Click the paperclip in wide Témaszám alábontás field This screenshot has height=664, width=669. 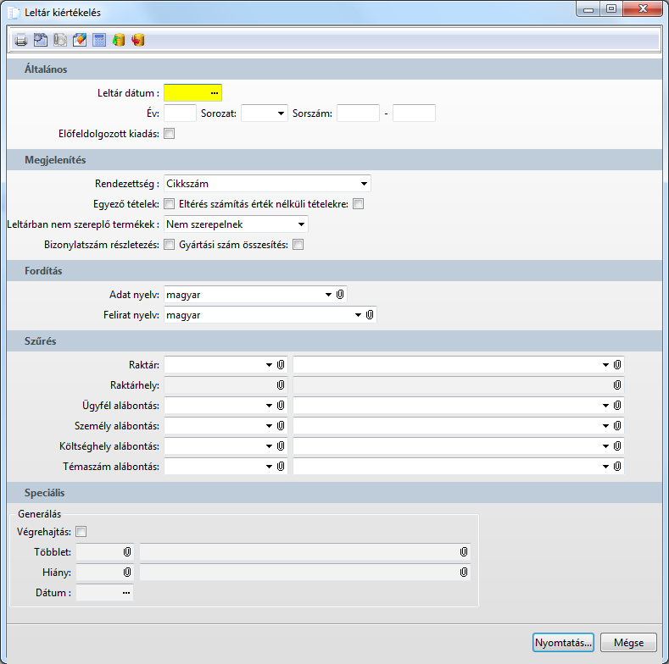coord(617,467)
